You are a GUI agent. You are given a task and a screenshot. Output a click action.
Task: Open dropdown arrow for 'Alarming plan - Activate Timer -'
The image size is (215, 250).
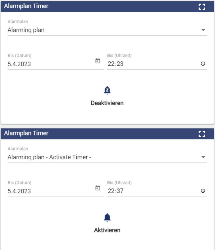pyautogui.click(x=203, y=157)
